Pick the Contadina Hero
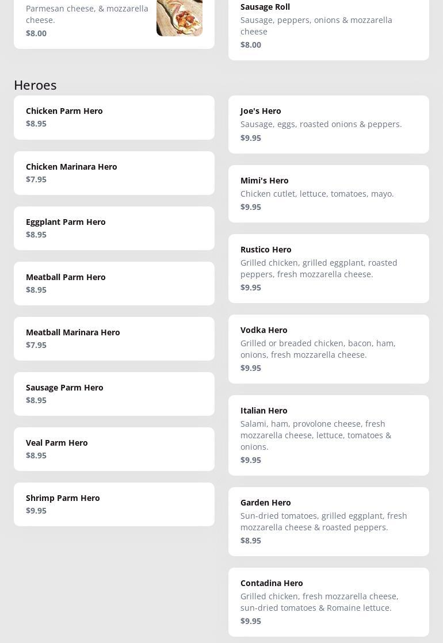The width and height of the screenshot is (443, 643). (x=329, y=602)
